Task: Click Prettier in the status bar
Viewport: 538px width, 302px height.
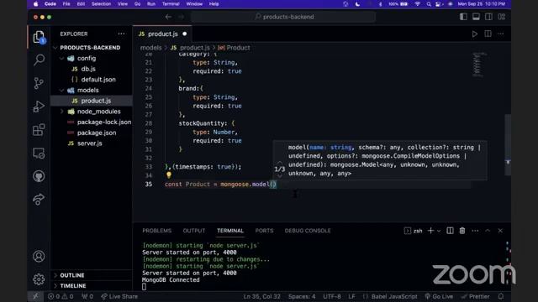Action: click(476, 296)
